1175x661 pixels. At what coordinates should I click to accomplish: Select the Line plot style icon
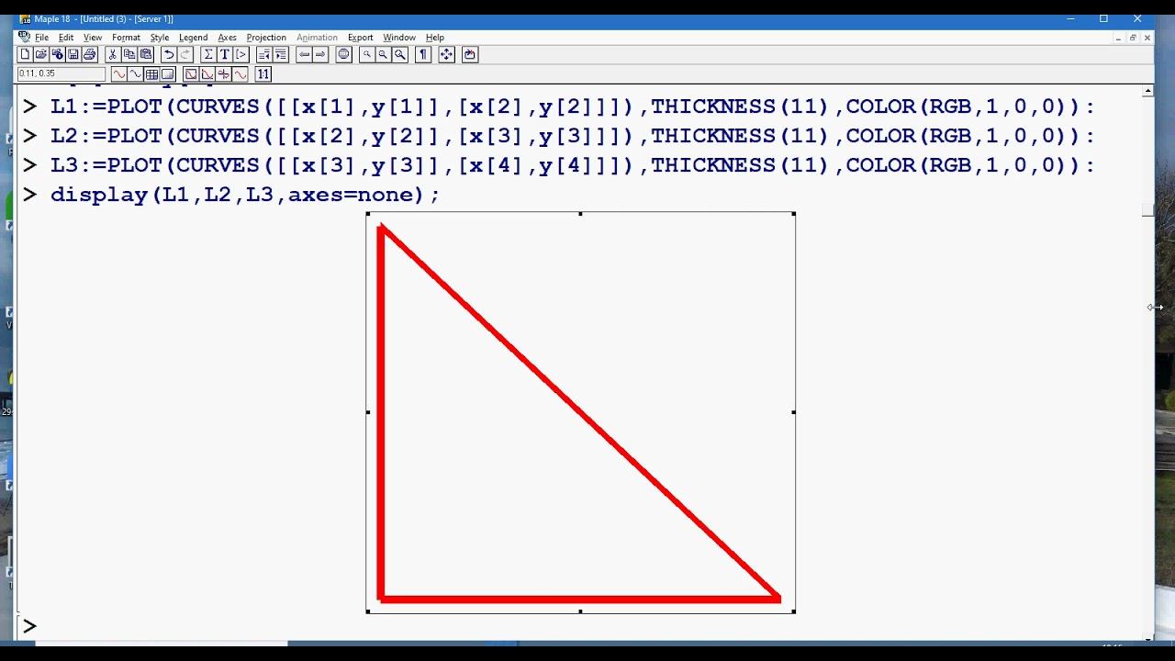[x=118, y=74]
